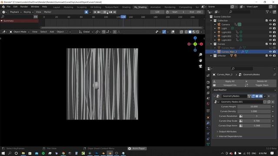Jump to the previous keyframe
Screen dimensions: 278x156
99,12
